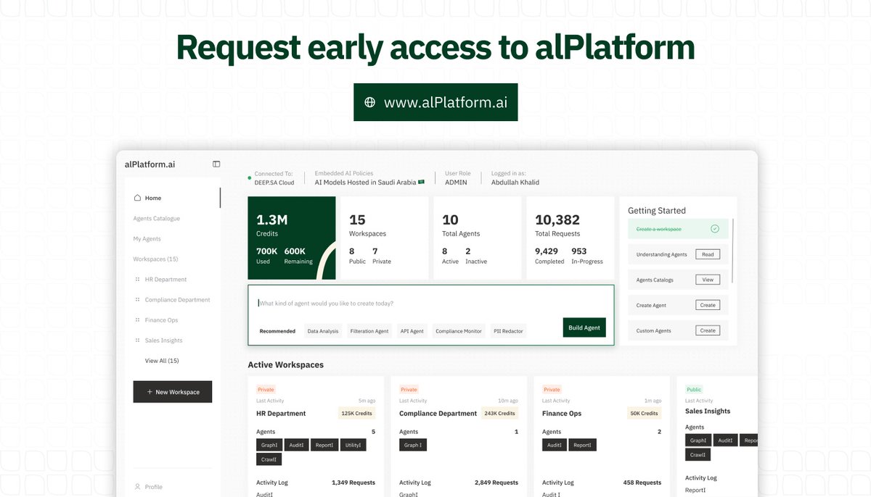The width and height of the screenshot is (871, 497).
Task: Click the AuditI agent chip in Finance Ops
Action: 554,445
